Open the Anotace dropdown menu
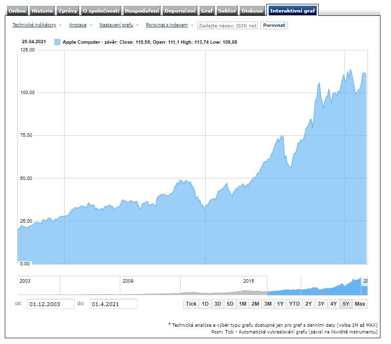The width and height of the screenshot is (391, 344). click(x=78, y=25)
